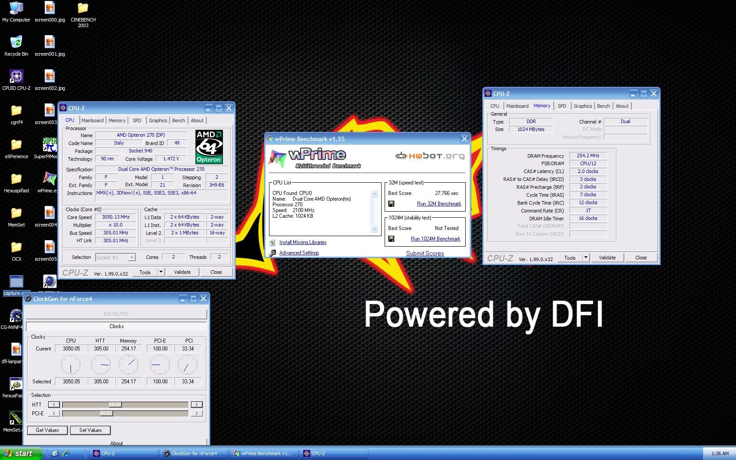Image resolution: width=736 pixels, height=460 pixels.
Task: Open the My Computer desktop icon
Action: [16, 12]
